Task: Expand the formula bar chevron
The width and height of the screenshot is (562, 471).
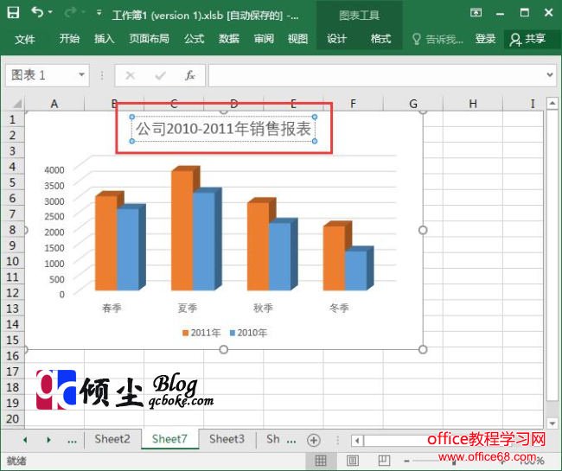Action: [549, 74]
